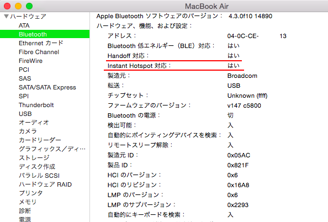Click the リモートスリープ解除 label
Image resolution: width=328 pixels, height=222 pixels.
pos(140,145)
